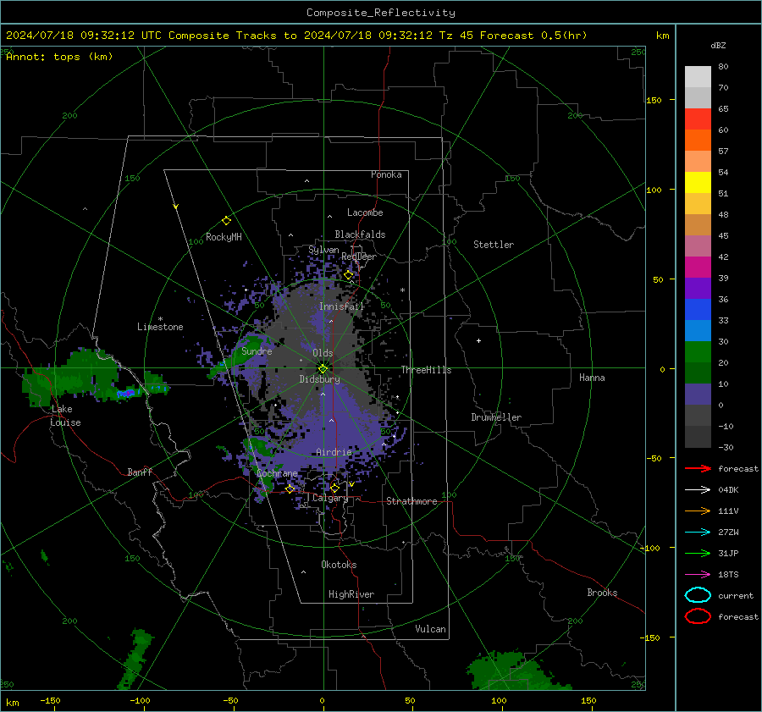This screenshot has height=712, width=762.
Task: Click the orange 60-57 dBZ swatch
Action: (x=698, y=141)
